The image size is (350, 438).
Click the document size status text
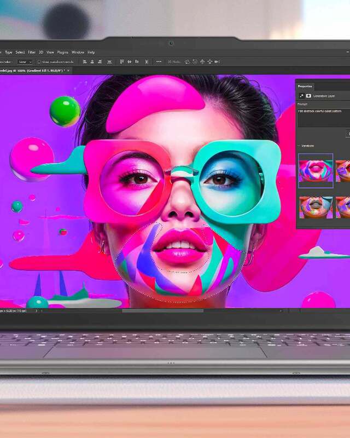click(x=13, y=310)
